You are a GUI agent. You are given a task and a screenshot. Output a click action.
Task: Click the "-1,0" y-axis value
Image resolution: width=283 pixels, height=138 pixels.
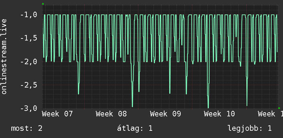point(29,15)
